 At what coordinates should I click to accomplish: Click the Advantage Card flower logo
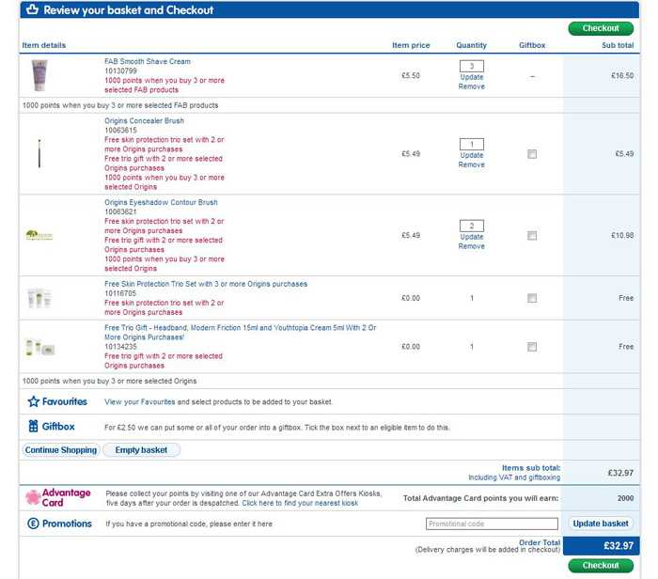(33, 497)
